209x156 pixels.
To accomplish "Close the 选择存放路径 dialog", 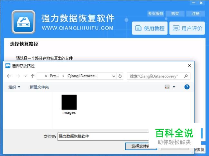I will [189, 66].
